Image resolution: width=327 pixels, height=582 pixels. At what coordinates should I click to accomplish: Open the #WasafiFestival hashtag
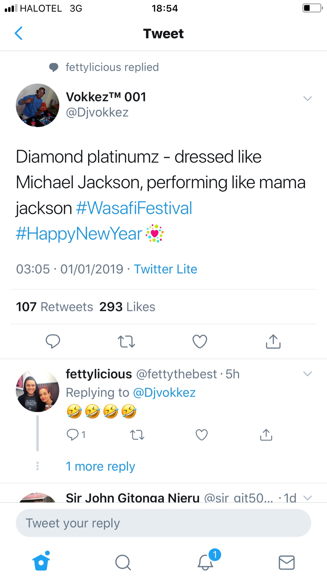[134, 208]
